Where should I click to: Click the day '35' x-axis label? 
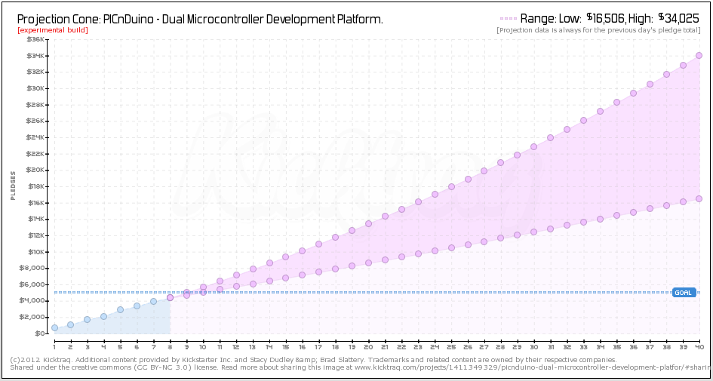pos(616,347)
